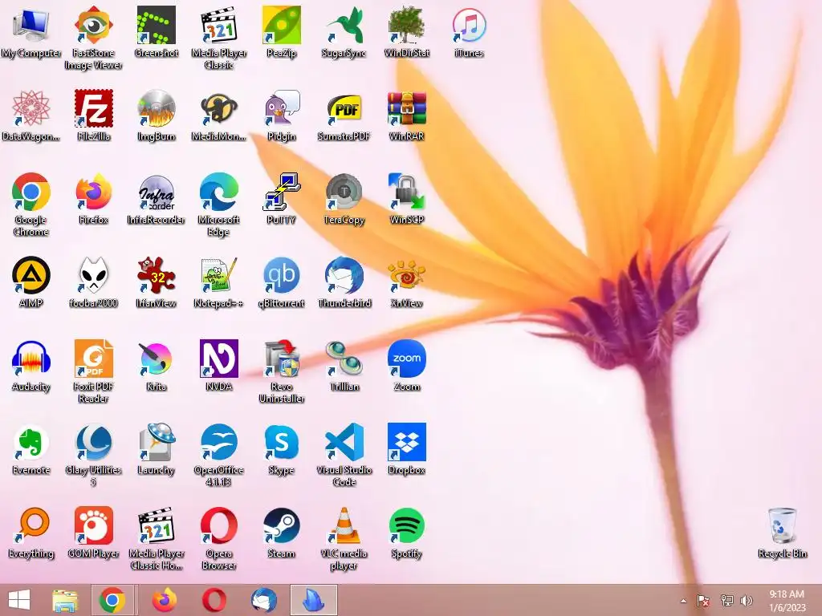Click Media Player Classic Home Cinema icon
The height and width of the screenshot is (616, 822).
(x=157, y=525)
